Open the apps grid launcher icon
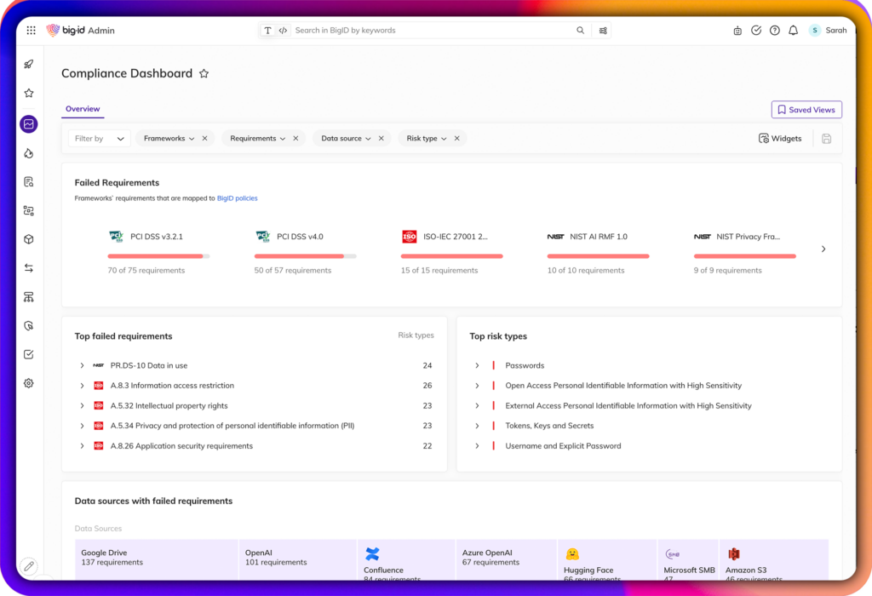872x596 pixels. click(32, 31)
